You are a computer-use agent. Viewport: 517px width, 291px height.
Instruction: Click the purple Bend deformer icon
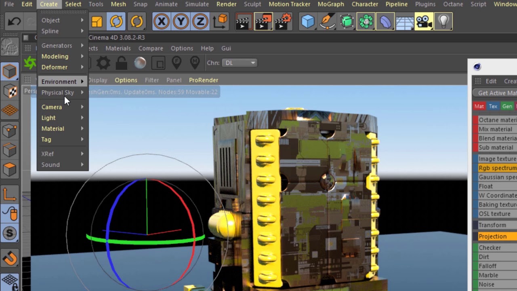click(385, 21)
